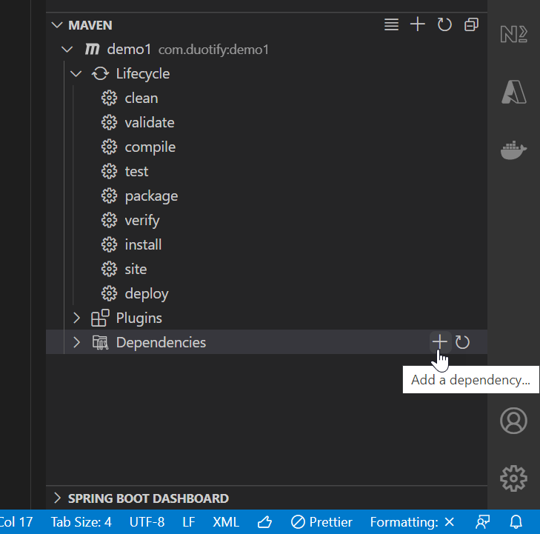Refresh the Dependencies row

point(462,342)
